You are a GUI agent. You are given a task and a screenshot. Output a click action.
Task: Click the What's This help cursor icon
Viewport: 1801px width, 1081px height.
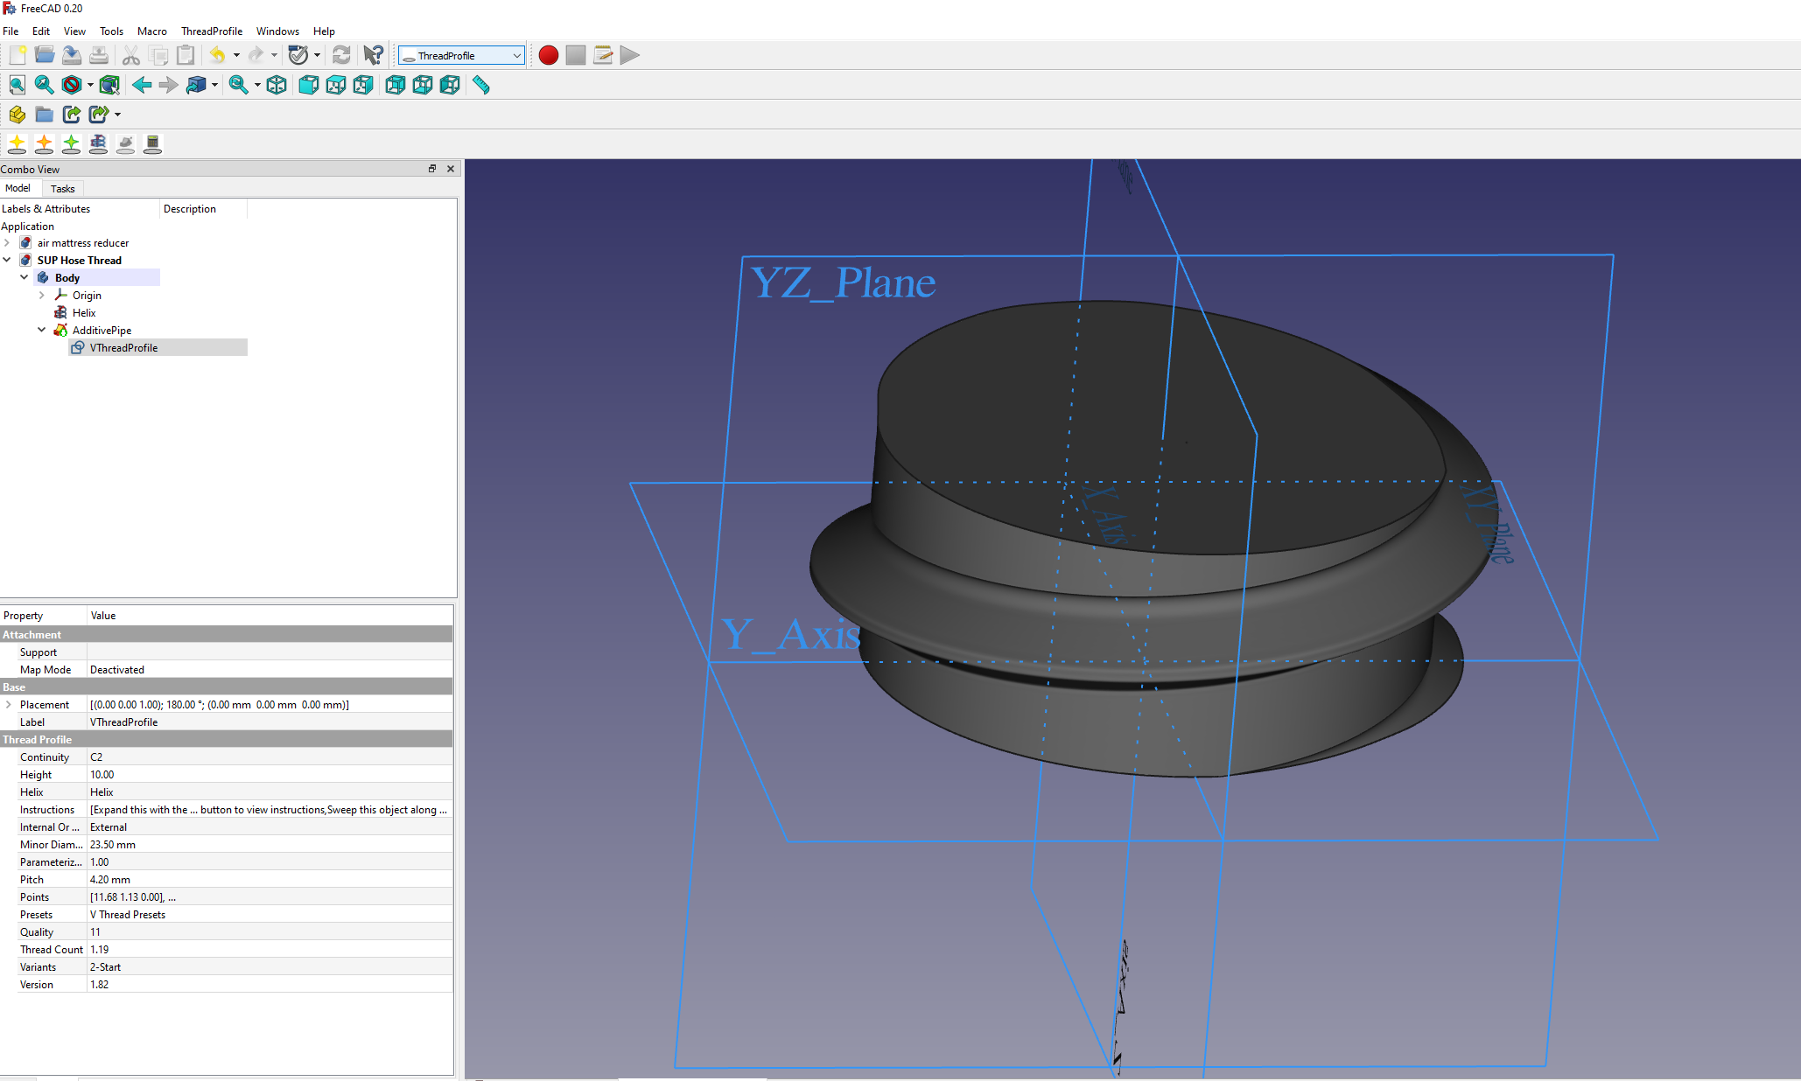[373, 55]
